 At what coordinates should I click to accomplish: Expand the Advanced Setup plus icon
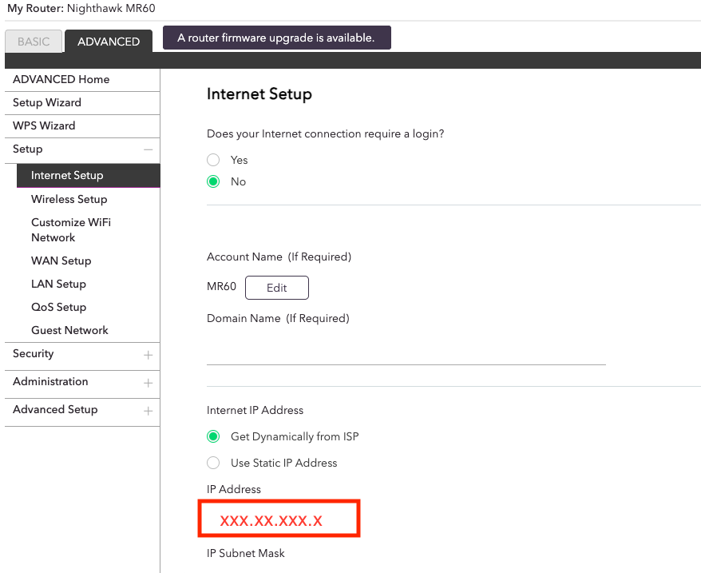[x=148, y=411]
